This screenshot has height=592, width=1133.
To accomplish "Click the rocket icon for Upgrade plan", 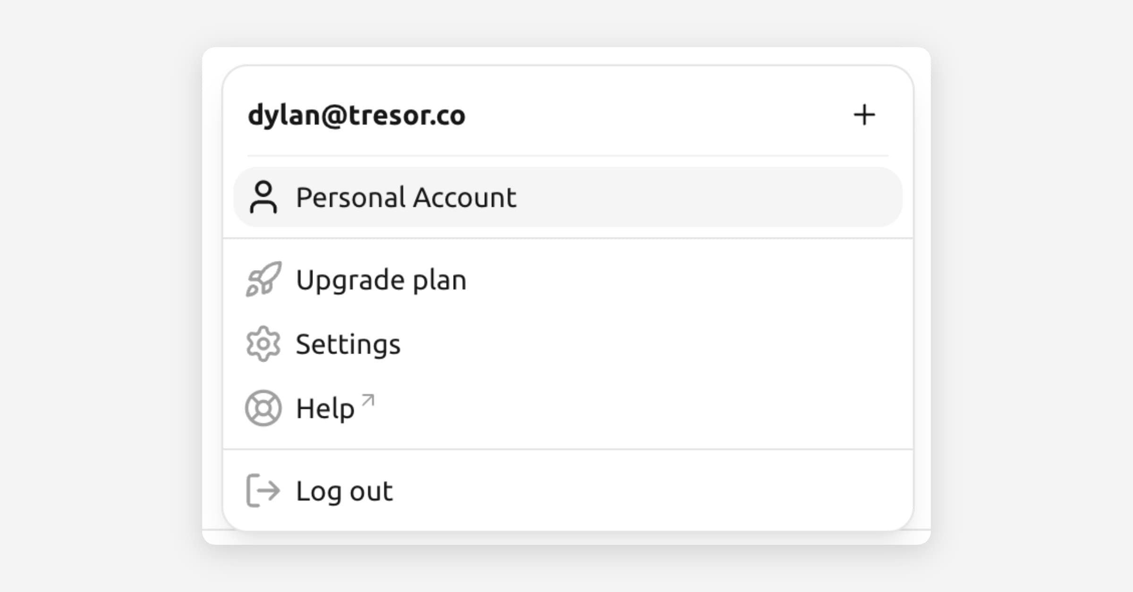I will [x=263, y=279].
